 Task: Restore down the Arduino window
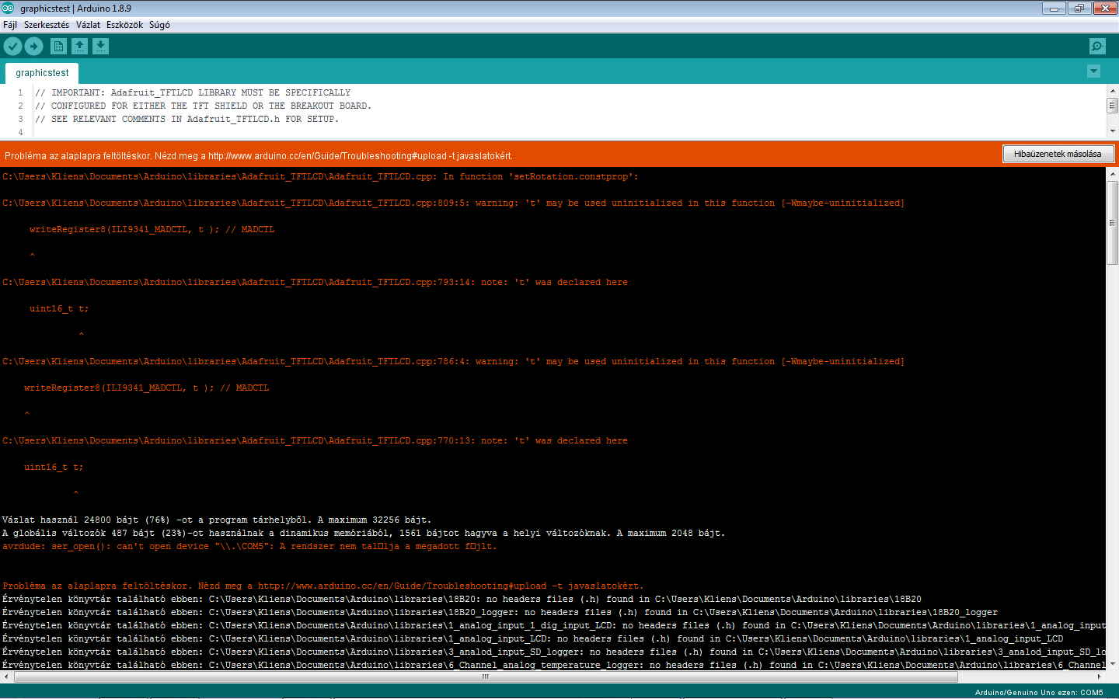pos(1079,9)
